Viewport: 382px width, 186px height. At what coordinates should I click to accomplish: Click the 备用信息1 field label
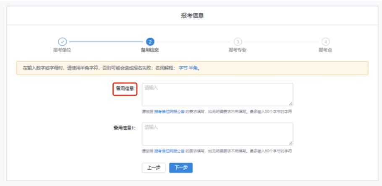tap(125, 127)
